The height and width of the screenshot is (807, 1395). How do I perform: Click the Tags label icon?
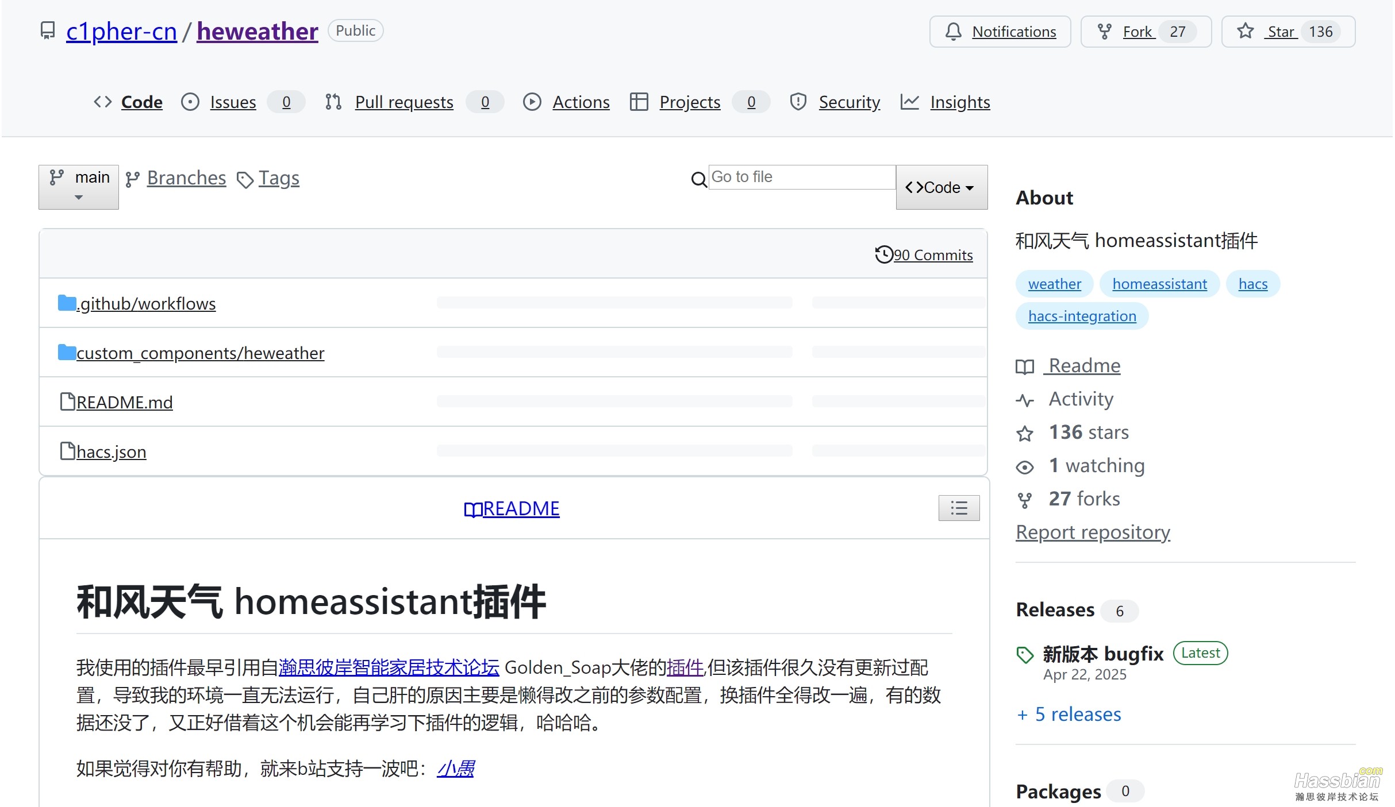click(x=245, y=180)
